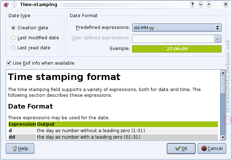
Task: Click the up-chevron maximize button in title bar
Action: pos(209,4)
